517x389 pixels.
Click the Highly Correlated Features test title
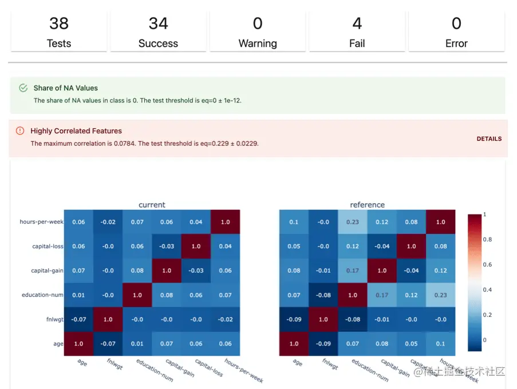pyautogui.click(x=76, y=131)
